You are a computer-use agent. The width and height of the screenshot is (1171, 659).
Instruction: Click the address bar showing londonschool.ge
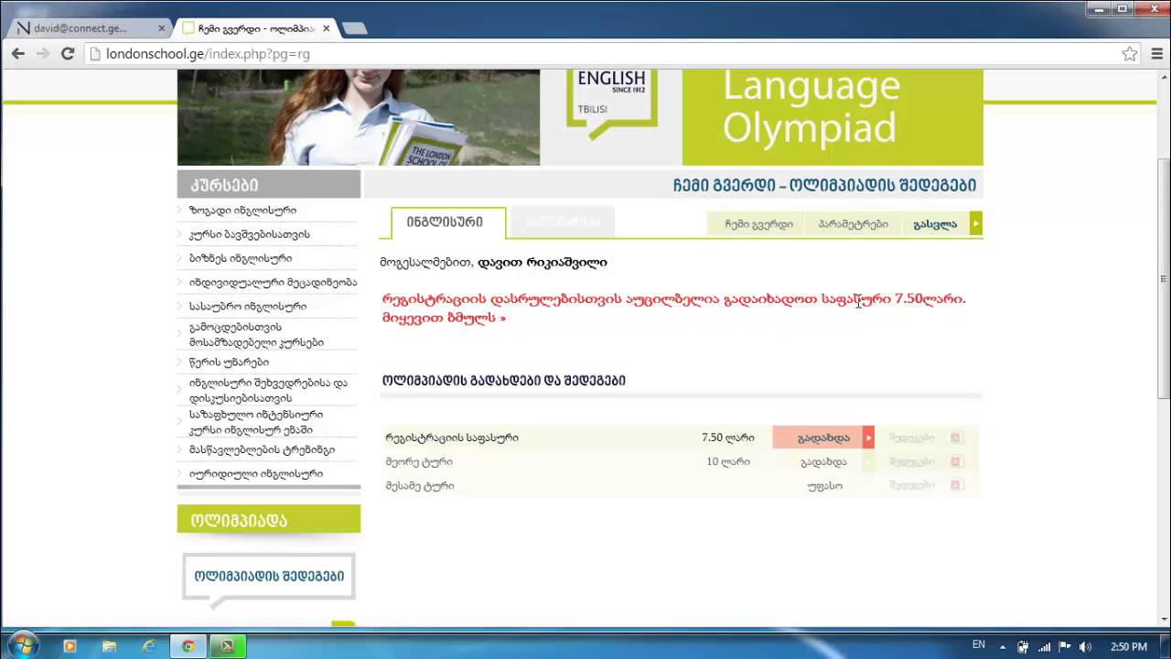tap(604, 54)
